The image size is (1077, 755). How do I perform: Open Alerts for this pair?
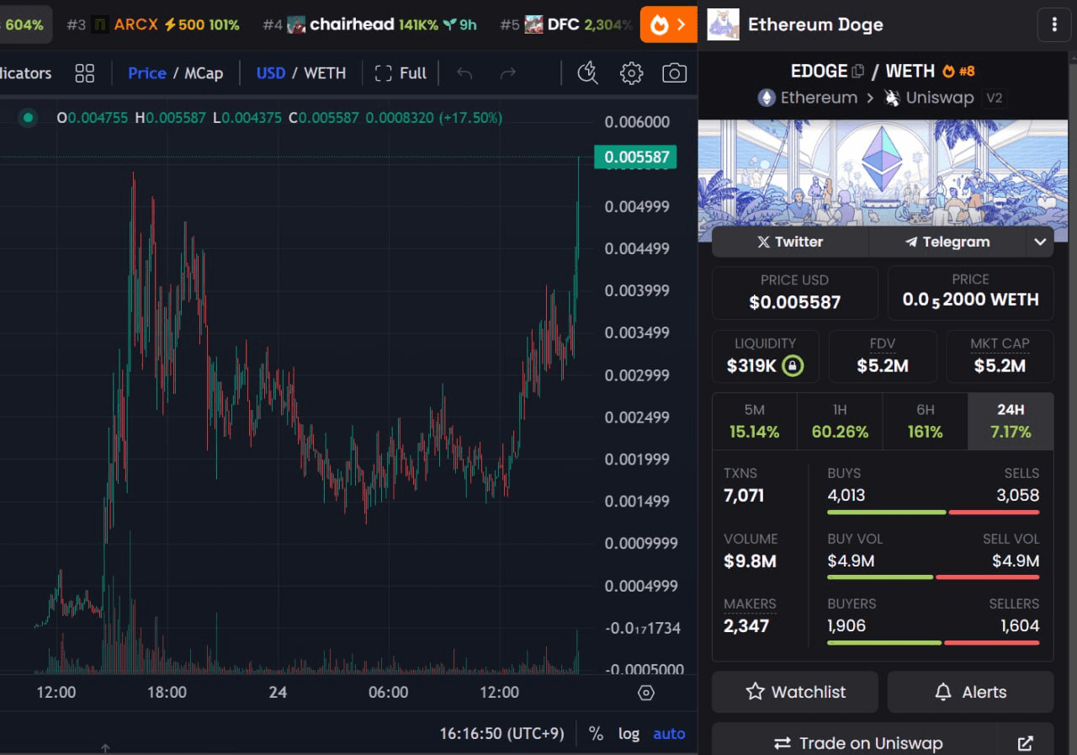(x=970, y=692)
